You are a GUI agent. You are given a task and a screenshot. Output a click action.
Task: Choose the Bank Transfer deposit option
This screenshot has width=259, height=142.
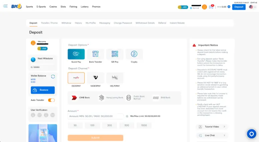pos(95,54)
